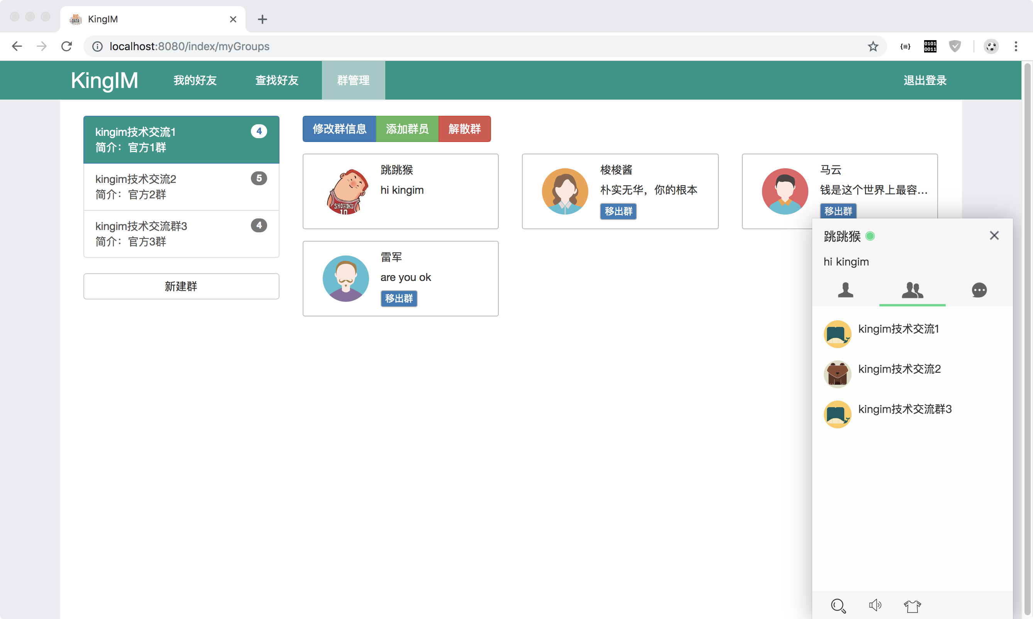
Task: Open the message history bubble icon
Action: 979,290
